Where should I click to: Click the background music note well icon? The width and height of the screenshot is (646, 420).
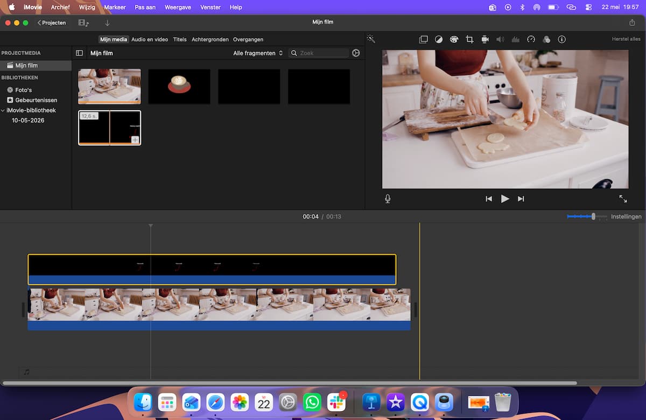tap(26, 372)
